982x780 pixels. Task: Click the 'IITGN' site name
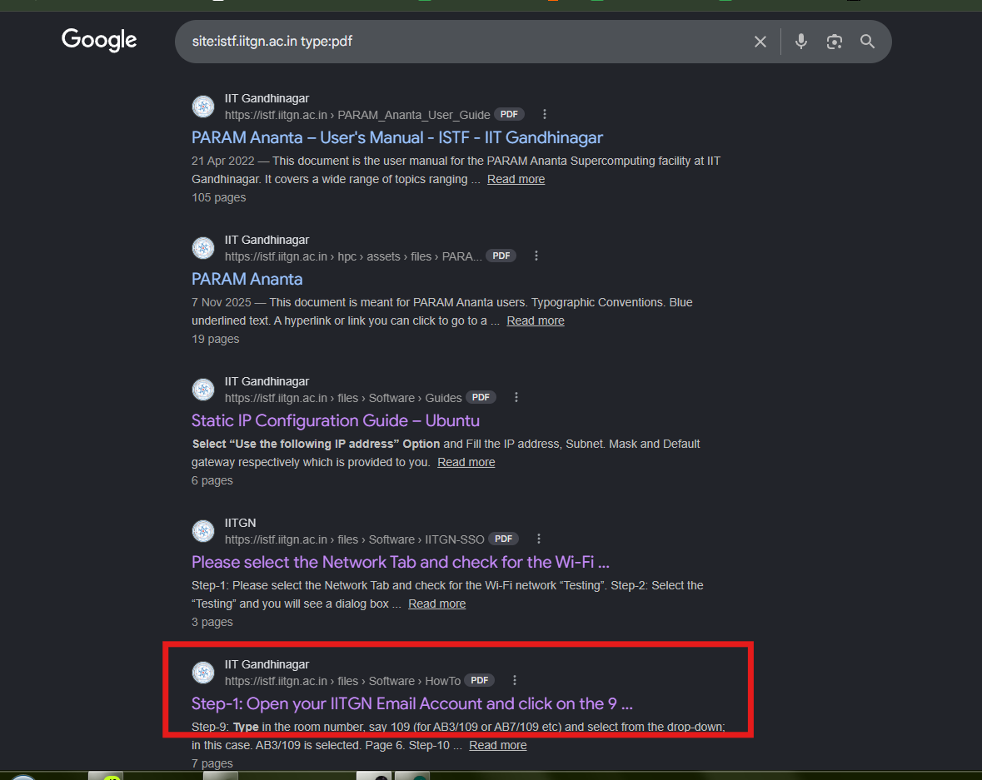pyautogui.click(x=241, y=523)
